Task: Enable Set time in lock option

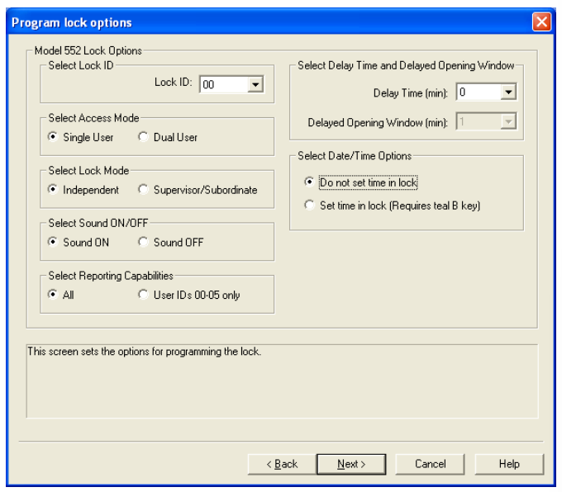Action: [x=310, y=206]
